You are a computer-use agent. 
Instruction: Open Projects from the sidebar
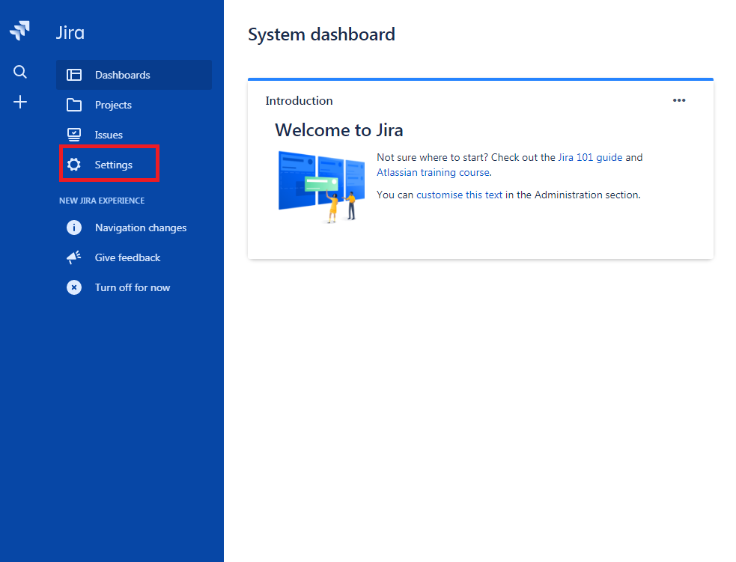tap(134, 105)
